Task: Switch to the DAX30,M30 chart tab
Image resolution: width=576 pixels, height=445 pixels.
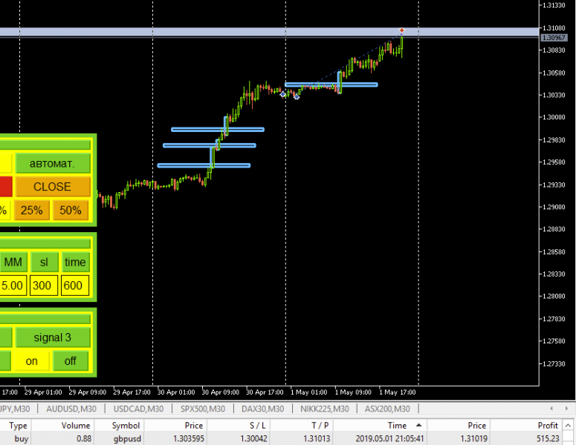Action: click(262, 409)
